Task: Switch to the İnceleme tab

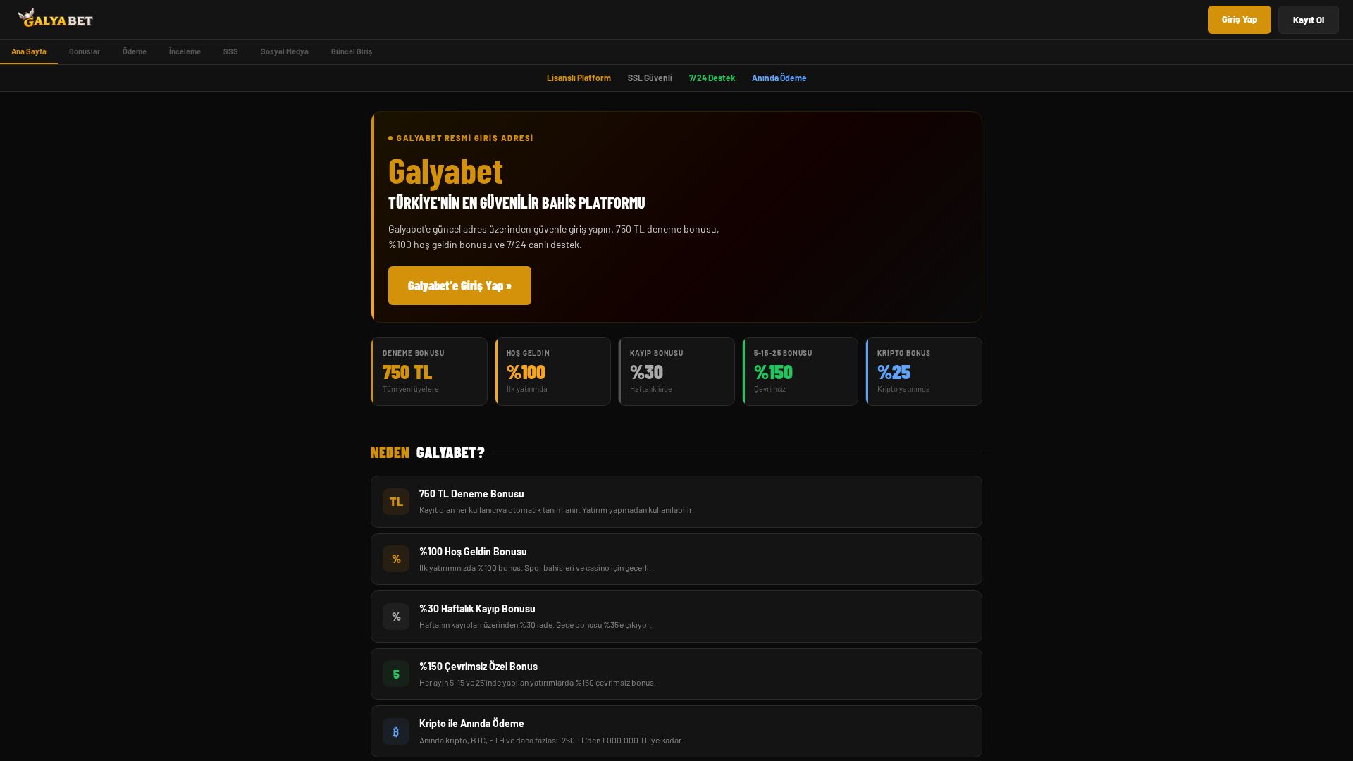Action: coord(185,51)
